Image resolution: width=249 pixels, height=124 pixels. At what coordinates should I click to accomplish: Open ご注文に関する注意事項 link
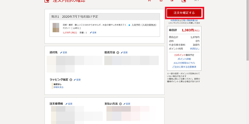click(x=184, y=67)
